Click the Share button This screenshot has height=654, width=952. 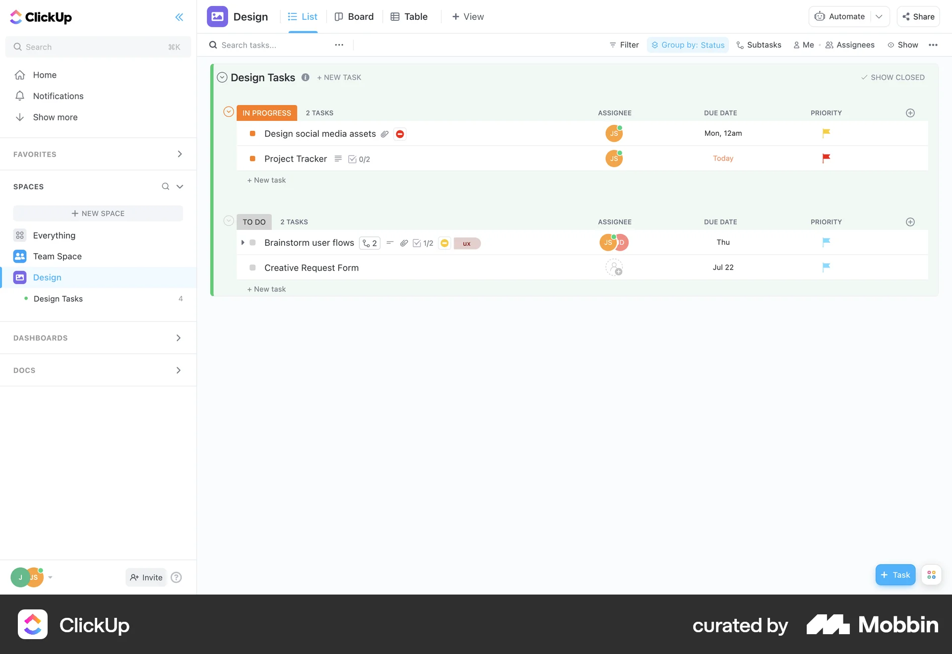[x=918, y=16]
